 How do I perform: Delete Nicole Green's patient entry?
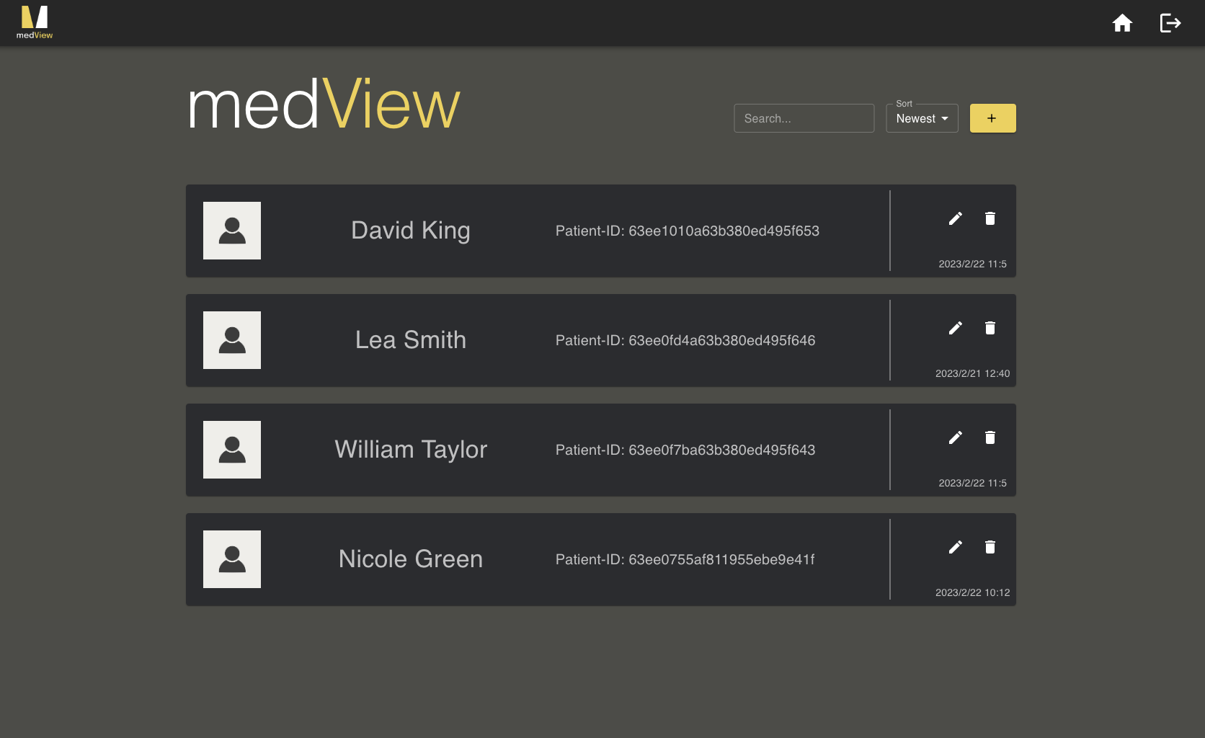(x=990, y=547)
